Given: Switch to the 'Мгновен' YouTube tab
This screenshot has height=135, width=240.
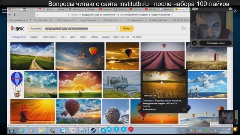Looking at the screenshot, I should [106, 9].
